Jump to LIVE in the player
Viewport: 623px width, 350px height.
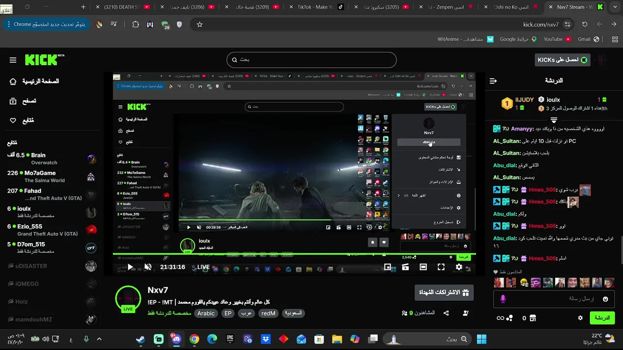pyautogui.click(x=203, y=267)
